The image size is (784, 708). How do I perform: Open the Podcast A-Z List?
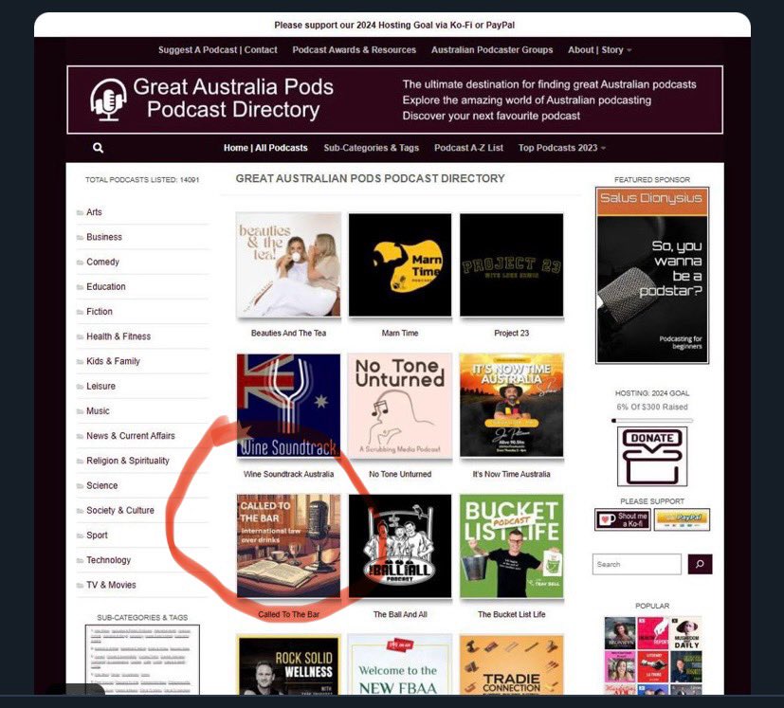click(x=468, y=148)
